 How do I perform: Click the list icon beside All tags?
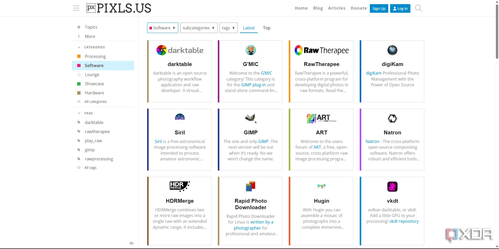(x=79, y=168)
